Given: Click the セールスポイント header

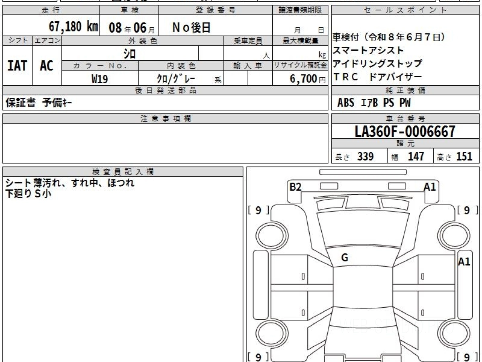Looking at the screenshot, I should tap(405, 10).
